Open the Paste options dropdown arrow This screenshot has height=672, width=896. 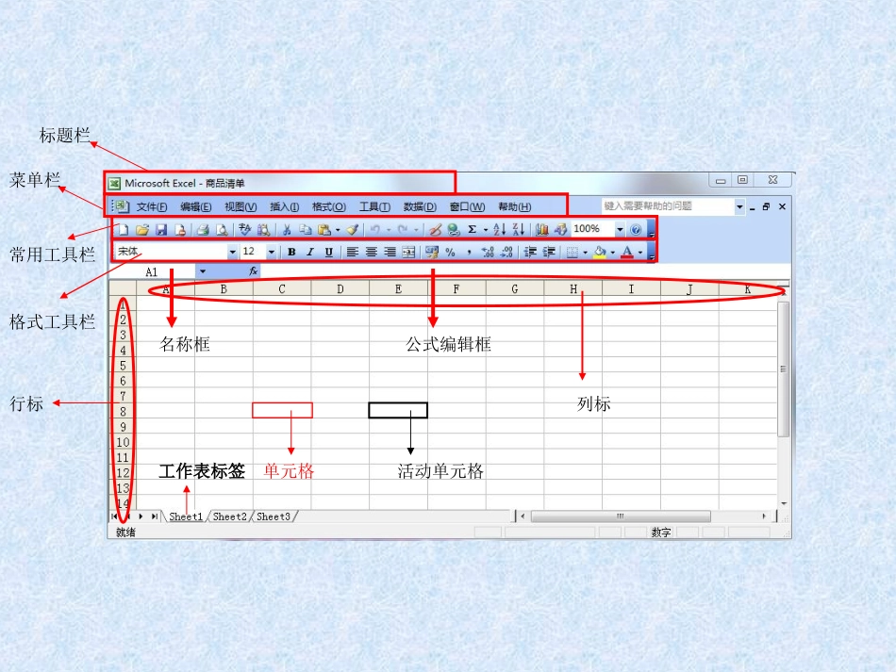point(338,230)
